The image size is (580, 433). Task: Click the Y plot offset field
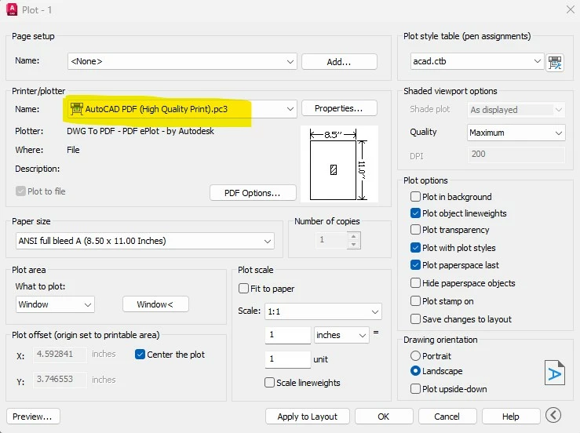[60, 380]
